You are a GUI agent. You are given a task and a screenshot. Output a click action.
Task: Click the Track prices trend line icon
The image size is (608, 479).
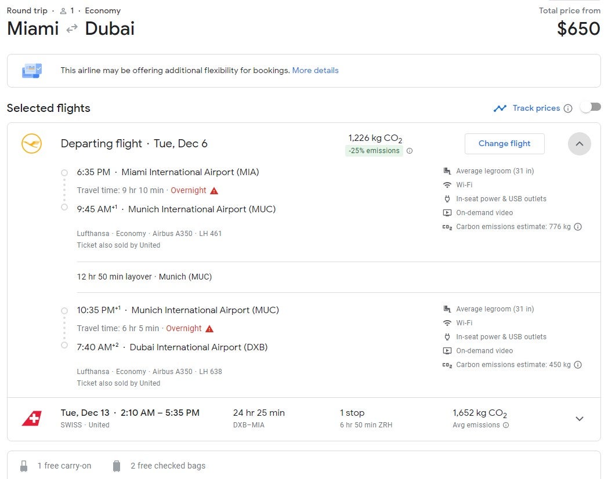tap(500, 108)
